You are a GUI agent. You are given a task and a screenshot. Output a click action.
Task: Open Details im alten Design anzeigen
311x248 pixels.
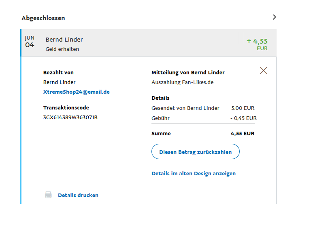tap(194, 173)
